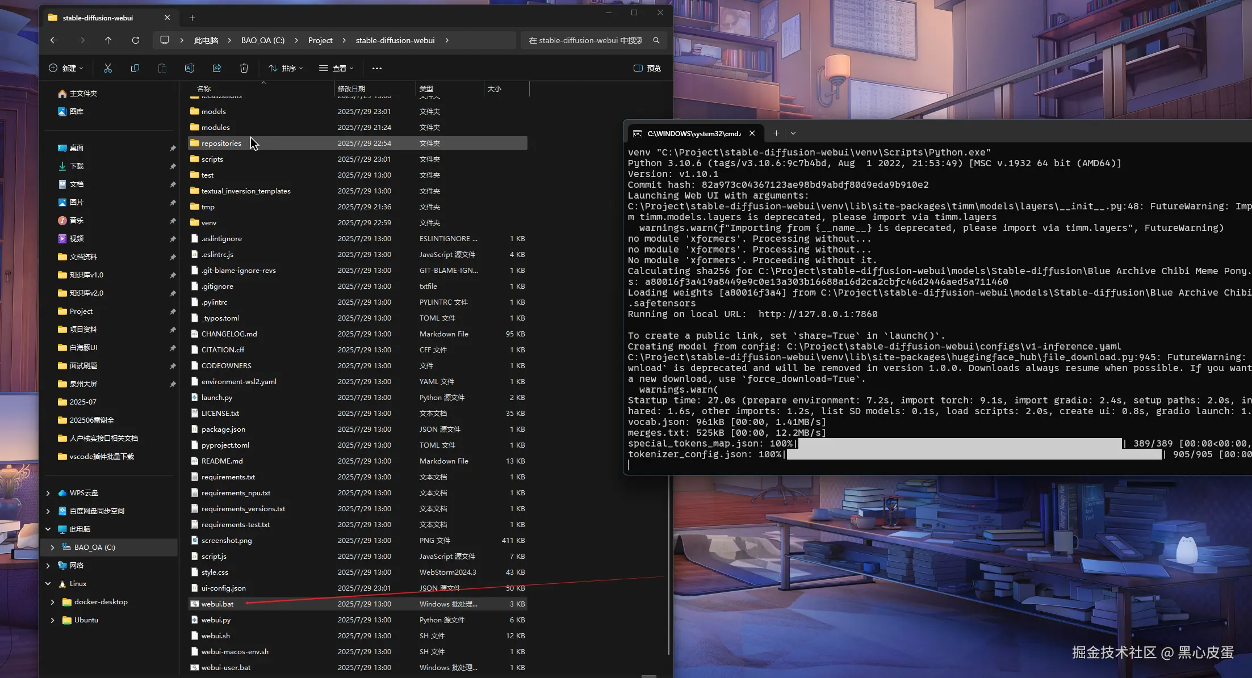Click the Copy icon in toolbar

pos(135,68)
